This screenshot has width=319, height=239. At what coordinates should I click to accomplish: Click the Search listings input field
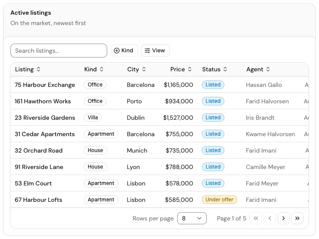(59, 51)
